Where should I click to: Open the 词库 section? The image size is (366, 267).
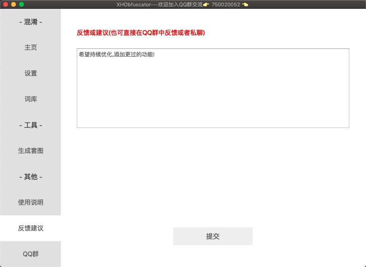31,99
